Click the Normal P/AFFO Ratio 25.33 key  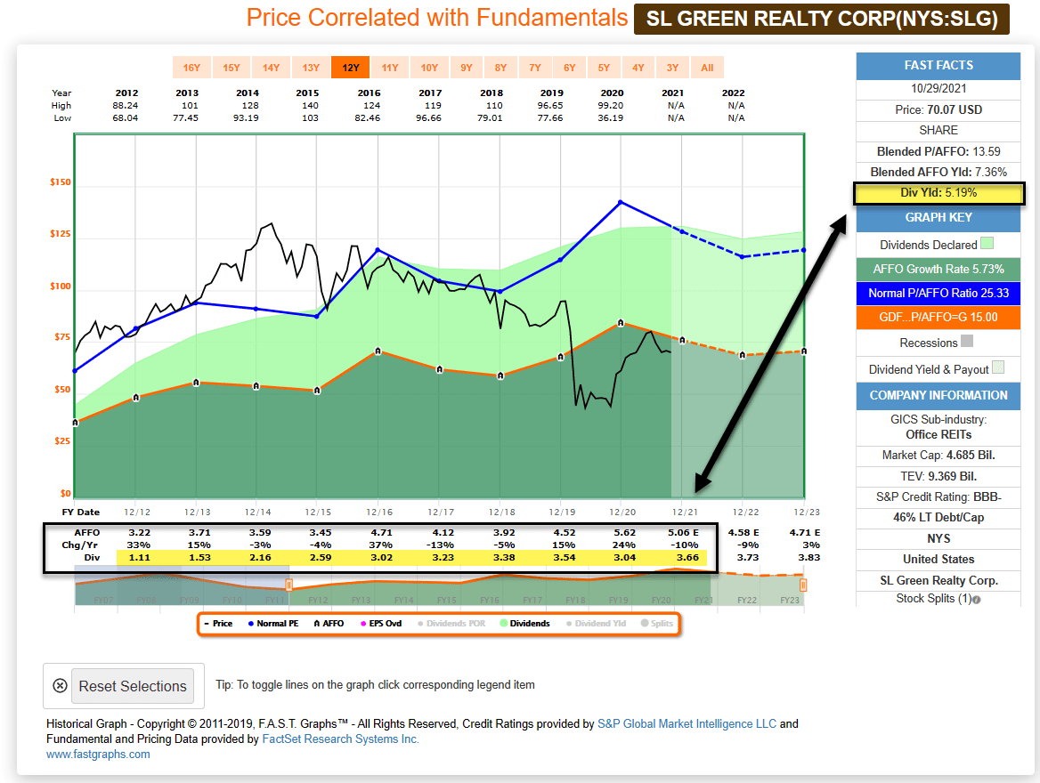click(938, 293)
